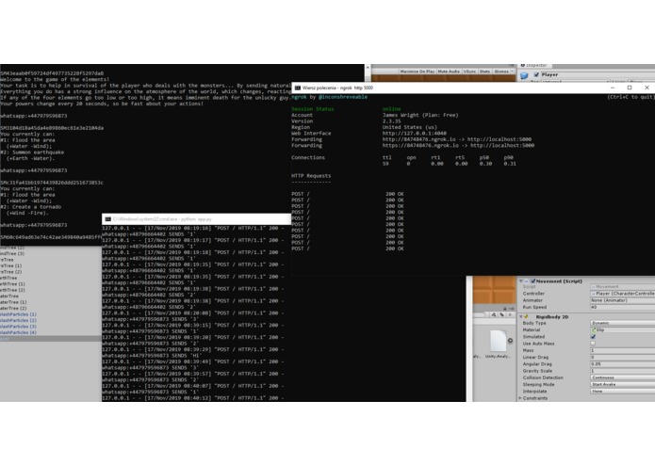The width and height of the screenshot is (655, 465).
Task: Select WaterTree (1) in Hierarchy
Action: (13, 302)
